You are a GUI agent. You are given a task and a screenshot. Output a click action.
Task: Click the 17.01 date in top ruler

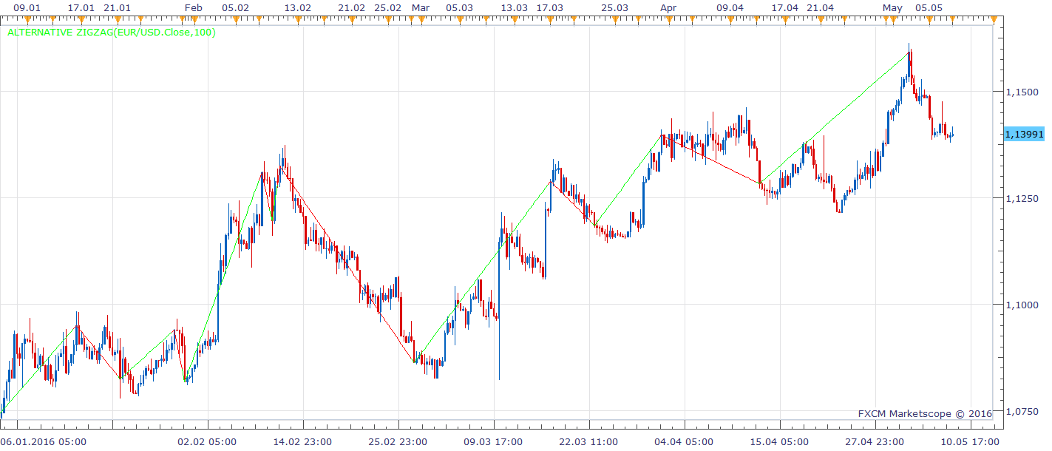tap(81, 7)
